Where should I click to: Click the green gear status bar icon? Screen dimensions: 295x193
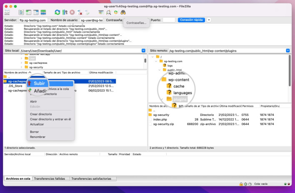click(x=245, y=184)
